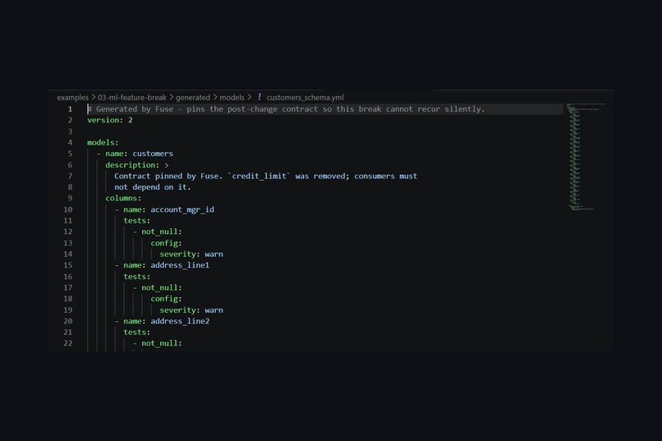The height and width of the screenshot is (441, 662).
Task: Click 'tests:' on line 11
Action: pyautogui.click(x=137, y=221)
